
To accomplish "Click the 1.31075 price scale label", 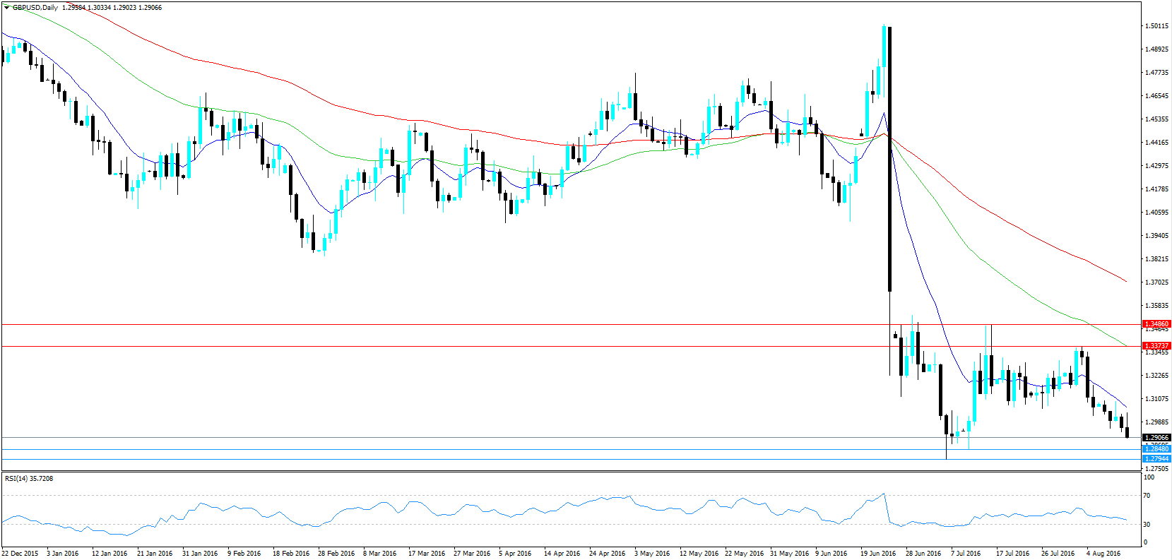I will click(x=1156, y=399).
